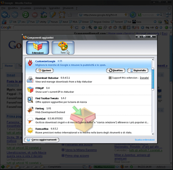Select the FFMyIP cube icon
Screen dimensions: 173x170
click(x=30, y=90)
